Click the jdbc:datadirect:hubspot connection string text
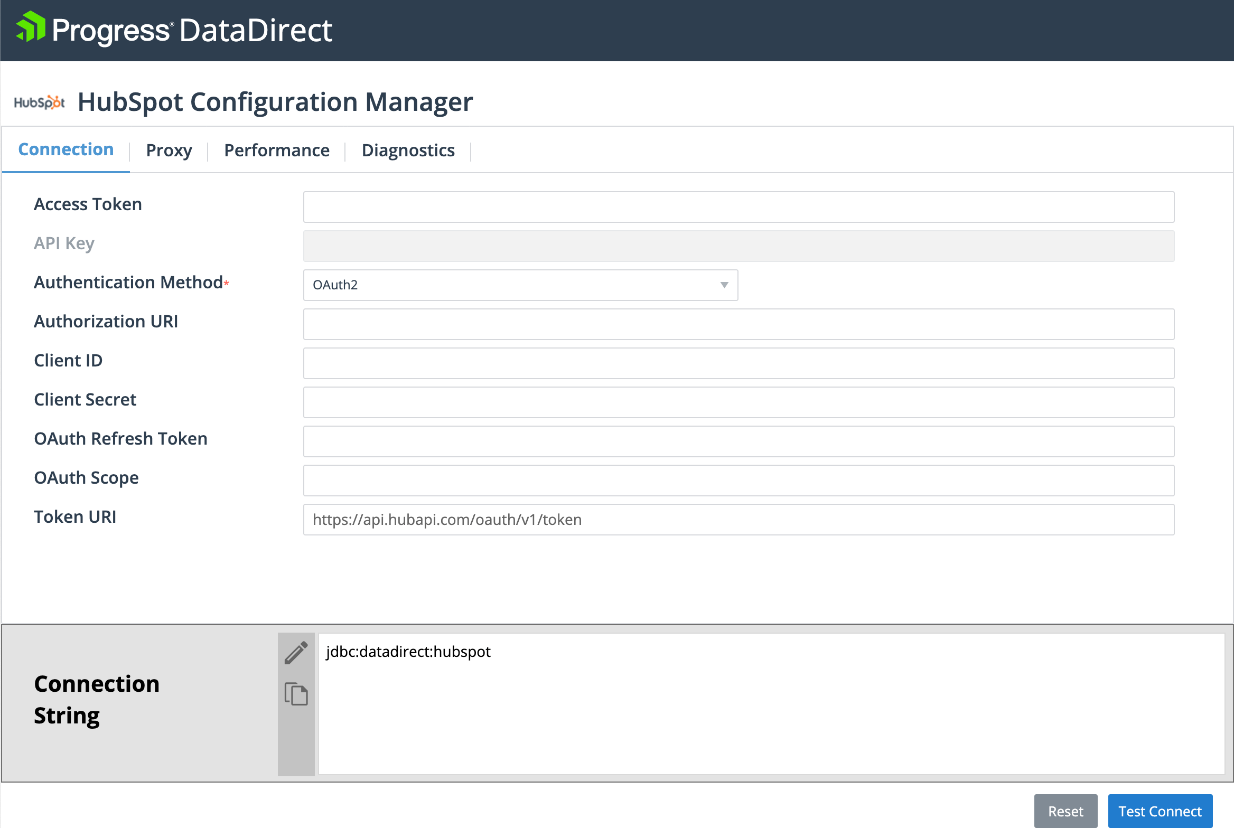Image resolution: width=1234 pixels, height=828 pixels. [408, 651]
